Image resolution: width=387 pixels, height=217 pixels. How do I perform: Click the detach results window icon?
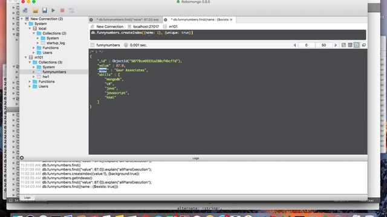[x=364, y=45]
